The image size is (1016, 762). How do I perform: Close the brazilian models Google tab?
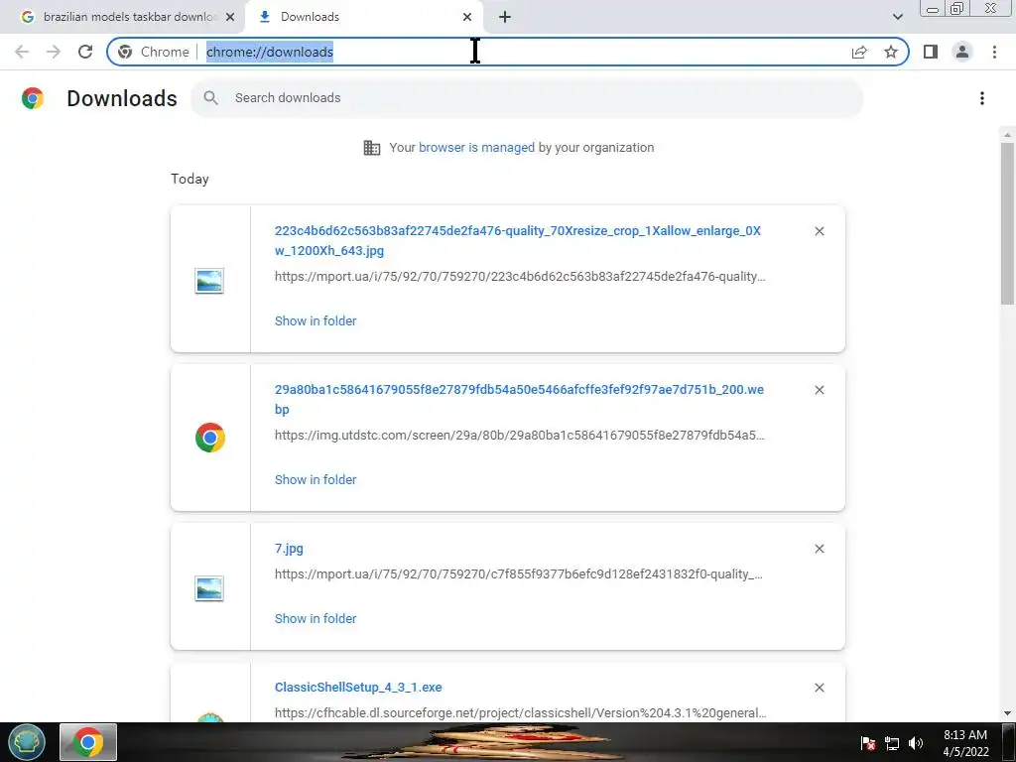coord(230,17)
